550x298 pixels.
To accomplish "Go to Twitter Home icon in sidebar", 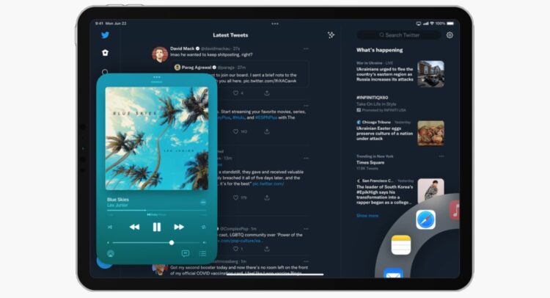I will pyautogui.click(x=105, y=53).
